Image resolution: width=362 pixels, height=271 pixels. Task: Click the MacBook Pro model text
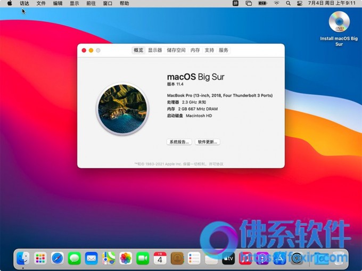pos(220,95)
